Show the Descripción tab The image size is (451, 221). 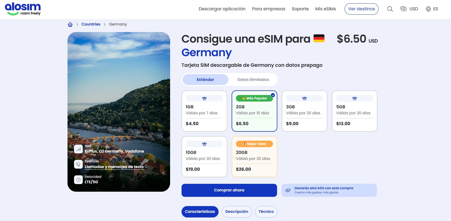237,212
